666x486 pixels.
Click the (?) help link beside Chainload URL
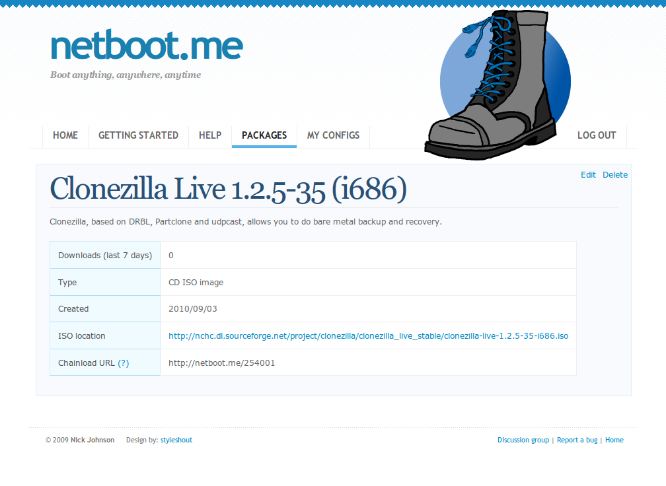[123, 363]
